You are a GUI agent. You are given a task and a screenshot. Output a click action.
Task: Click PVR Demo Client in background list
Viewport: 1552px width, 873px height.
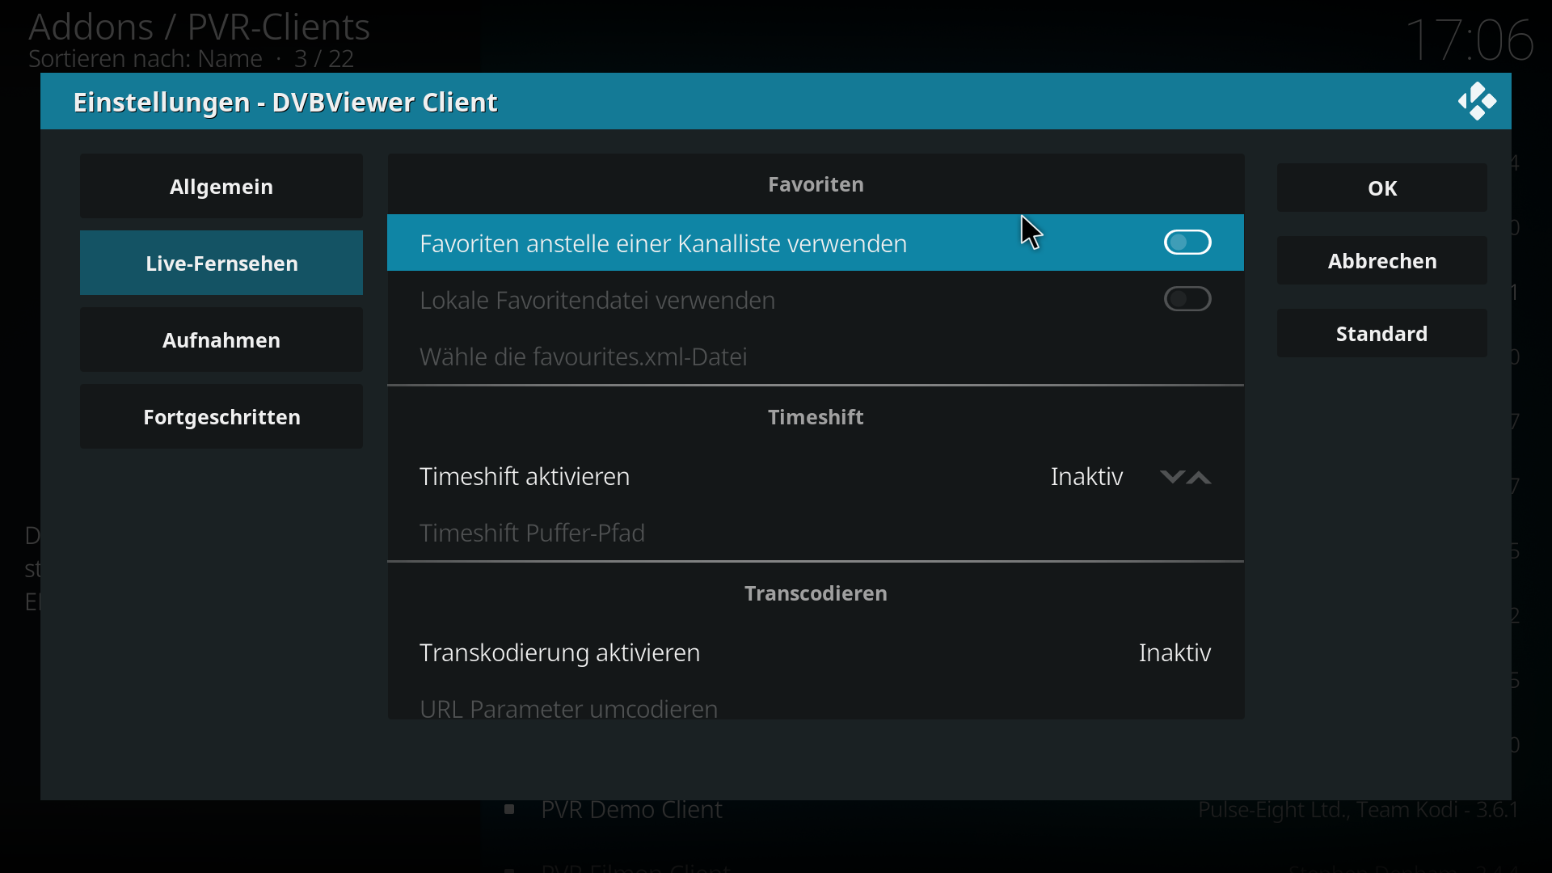coord(631,809)
